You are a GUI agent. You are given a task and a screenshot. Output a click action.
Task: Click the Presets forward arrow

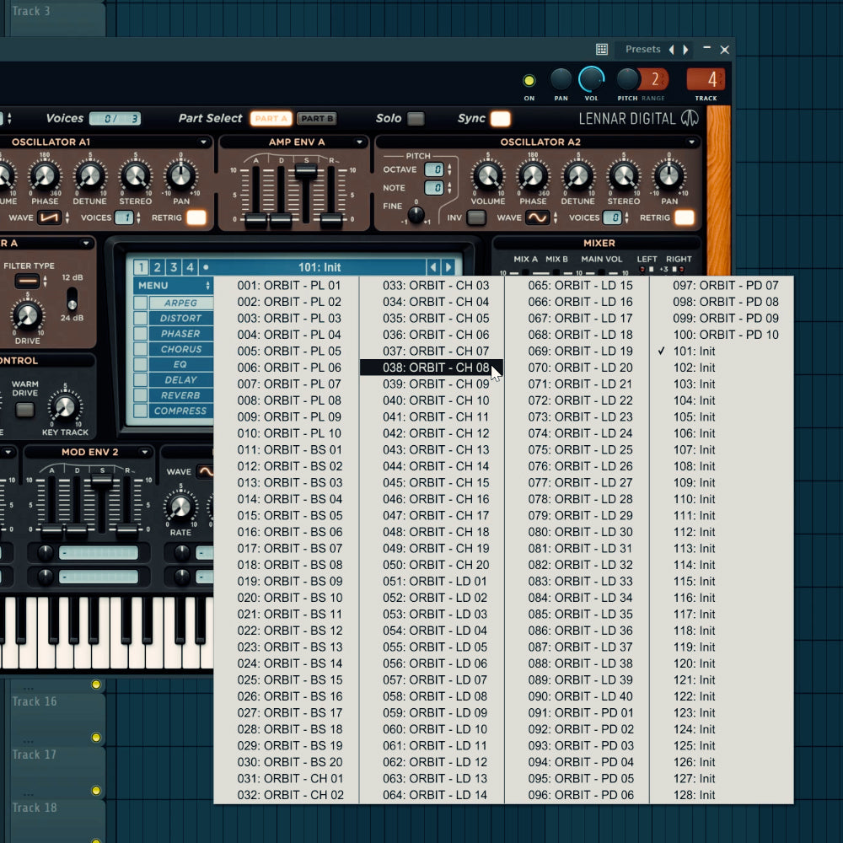[x=686, y=49]
